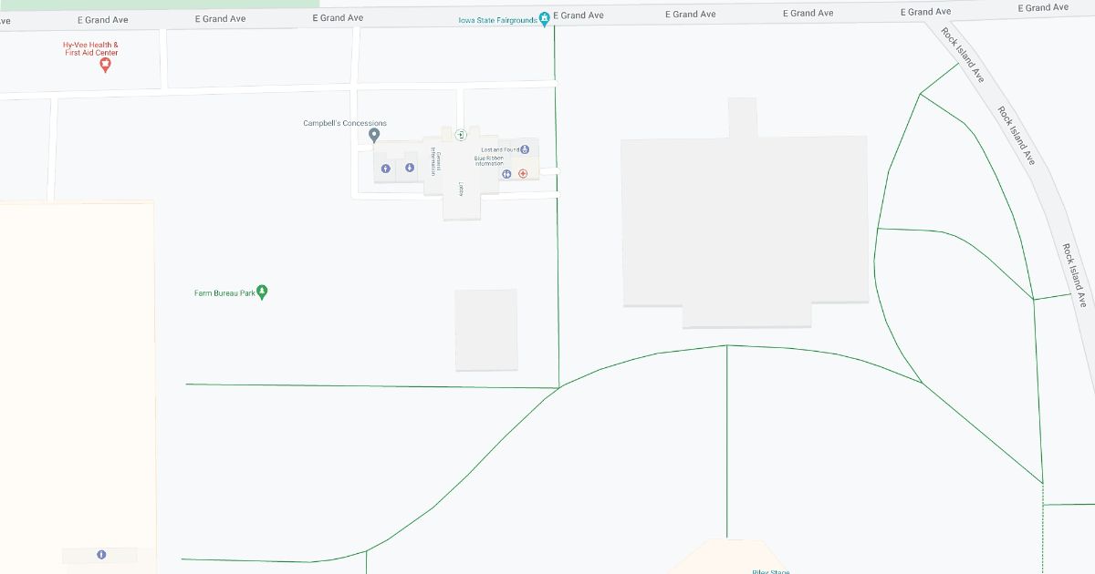Select the icon beside Lost and Found label
Image resolution: width=1095 pixels, height=574 pixels.
coord(525,149)
